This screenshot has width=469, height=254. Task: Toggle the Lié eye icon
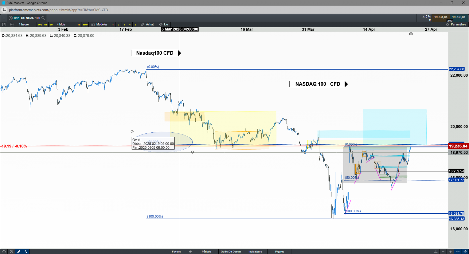(161, 24)
